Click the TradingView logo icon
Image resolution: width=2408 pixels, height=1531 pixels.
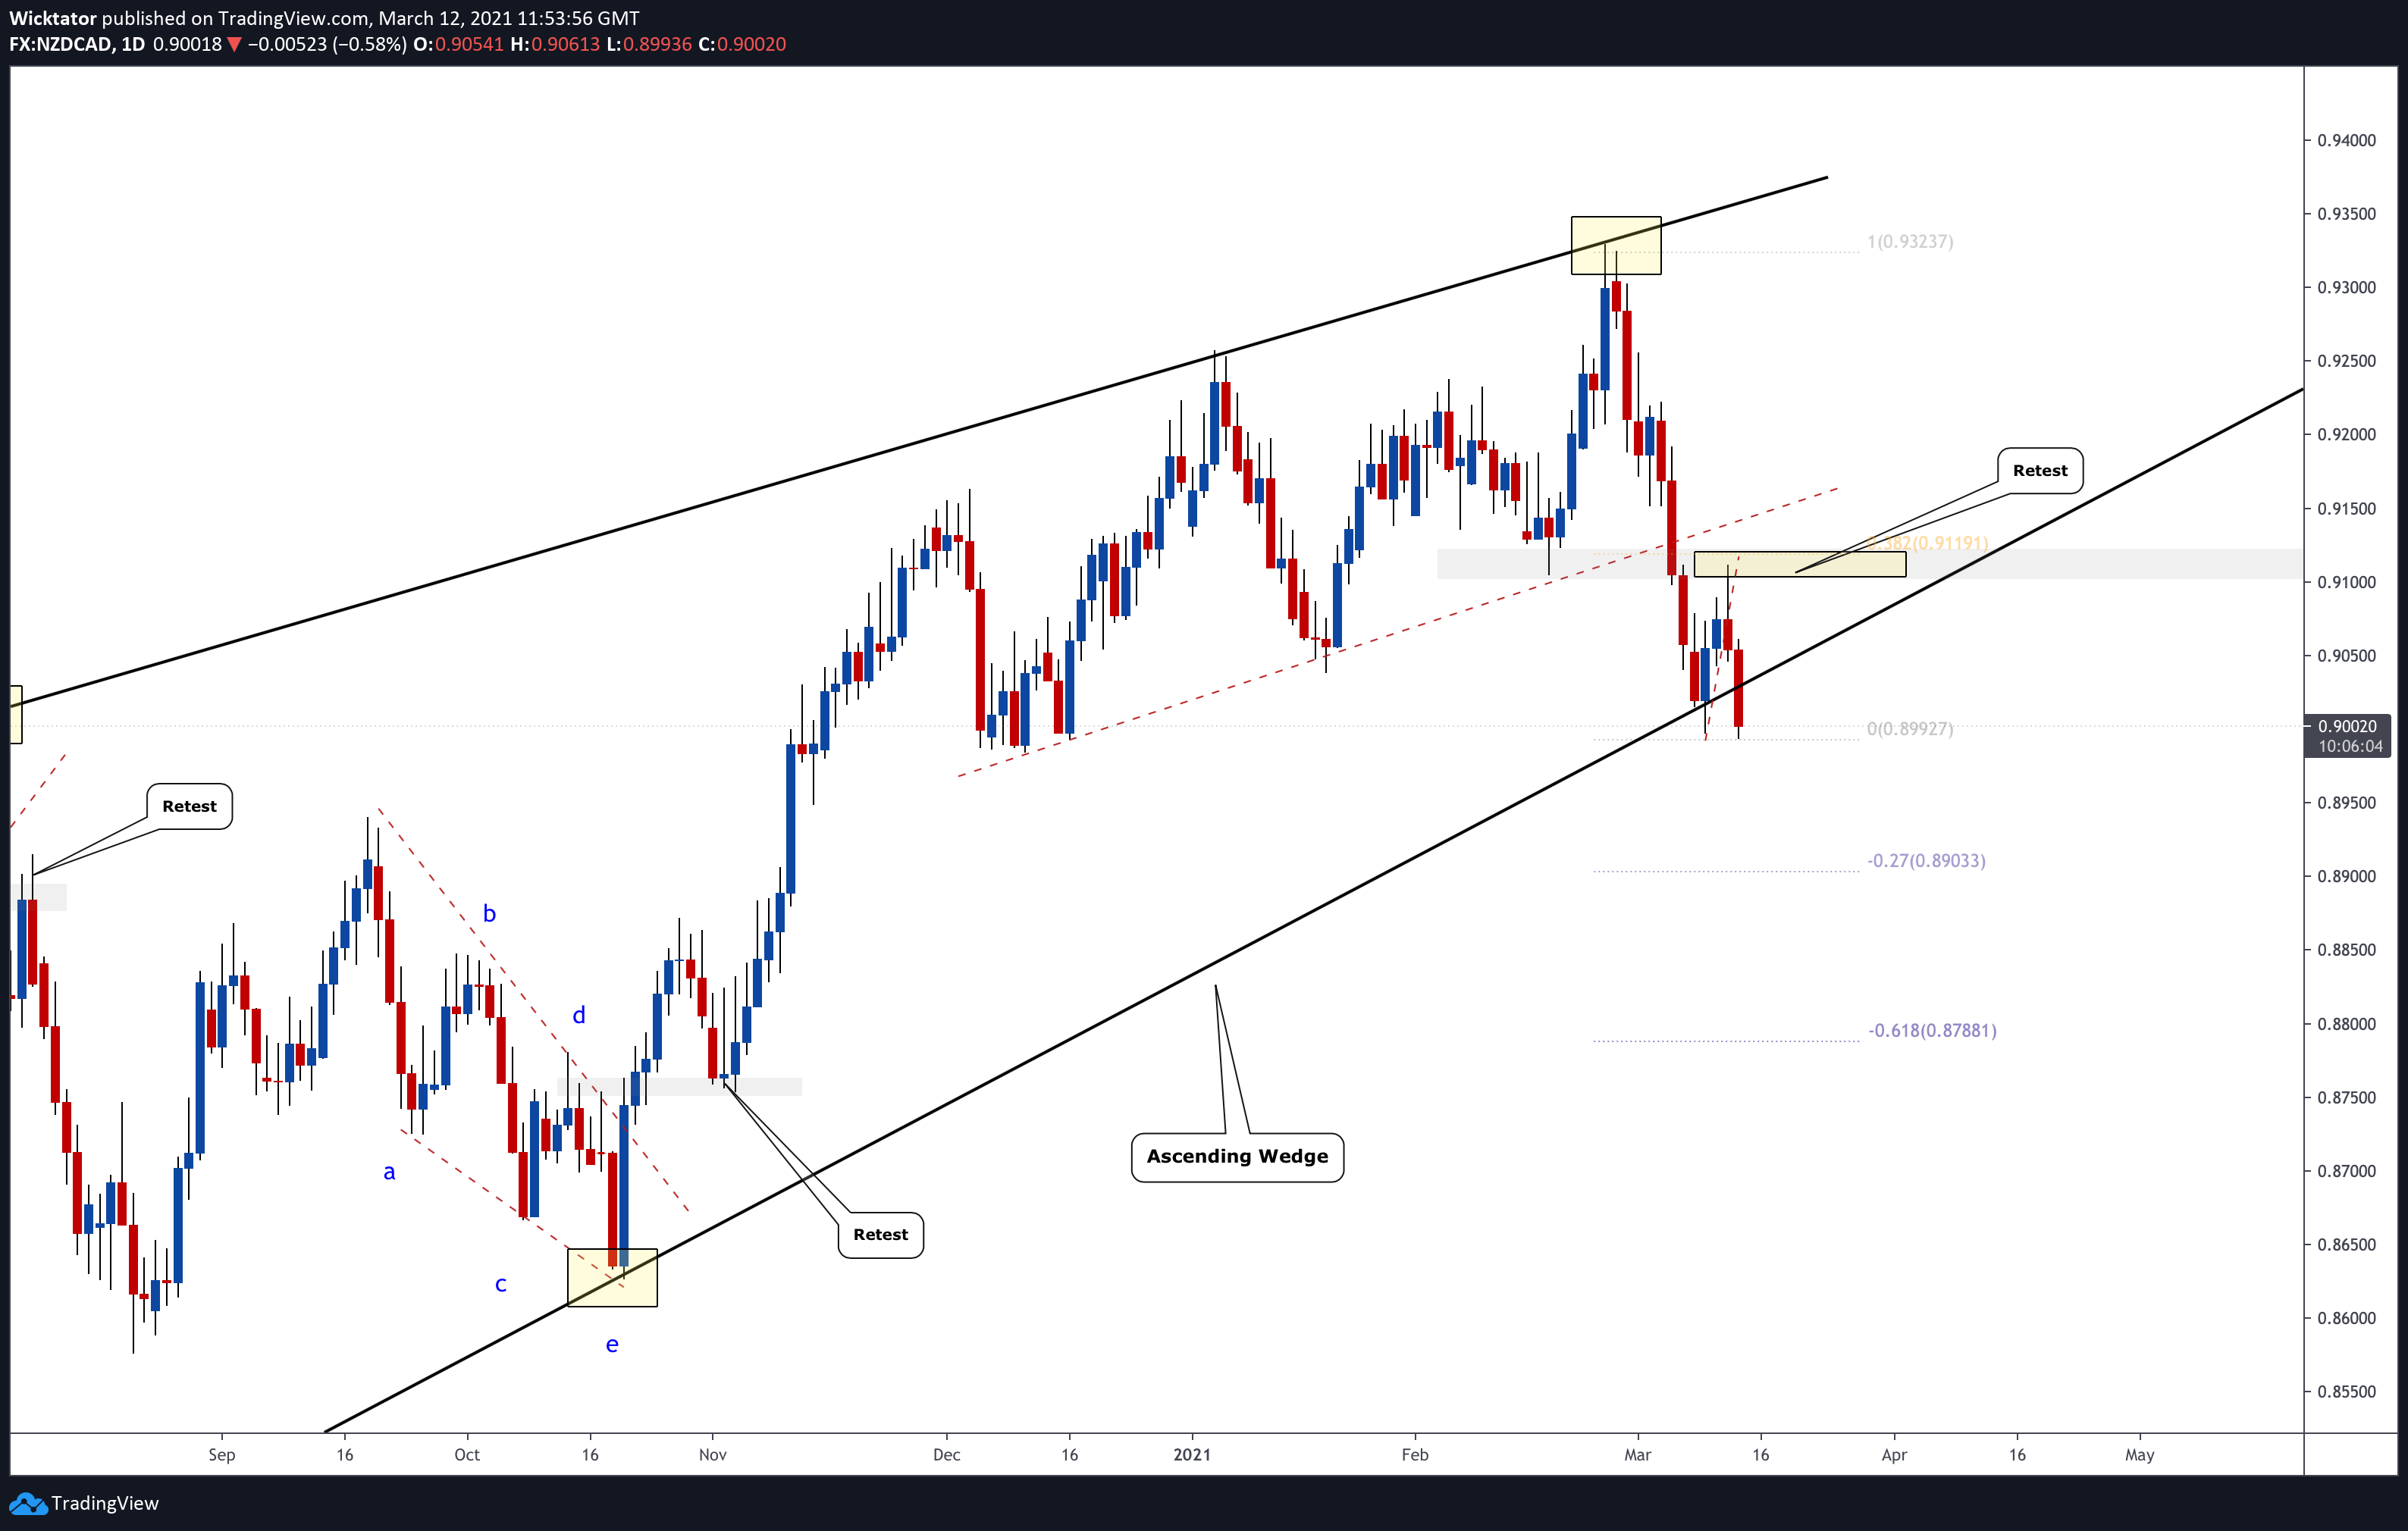tap(27, 1503)
